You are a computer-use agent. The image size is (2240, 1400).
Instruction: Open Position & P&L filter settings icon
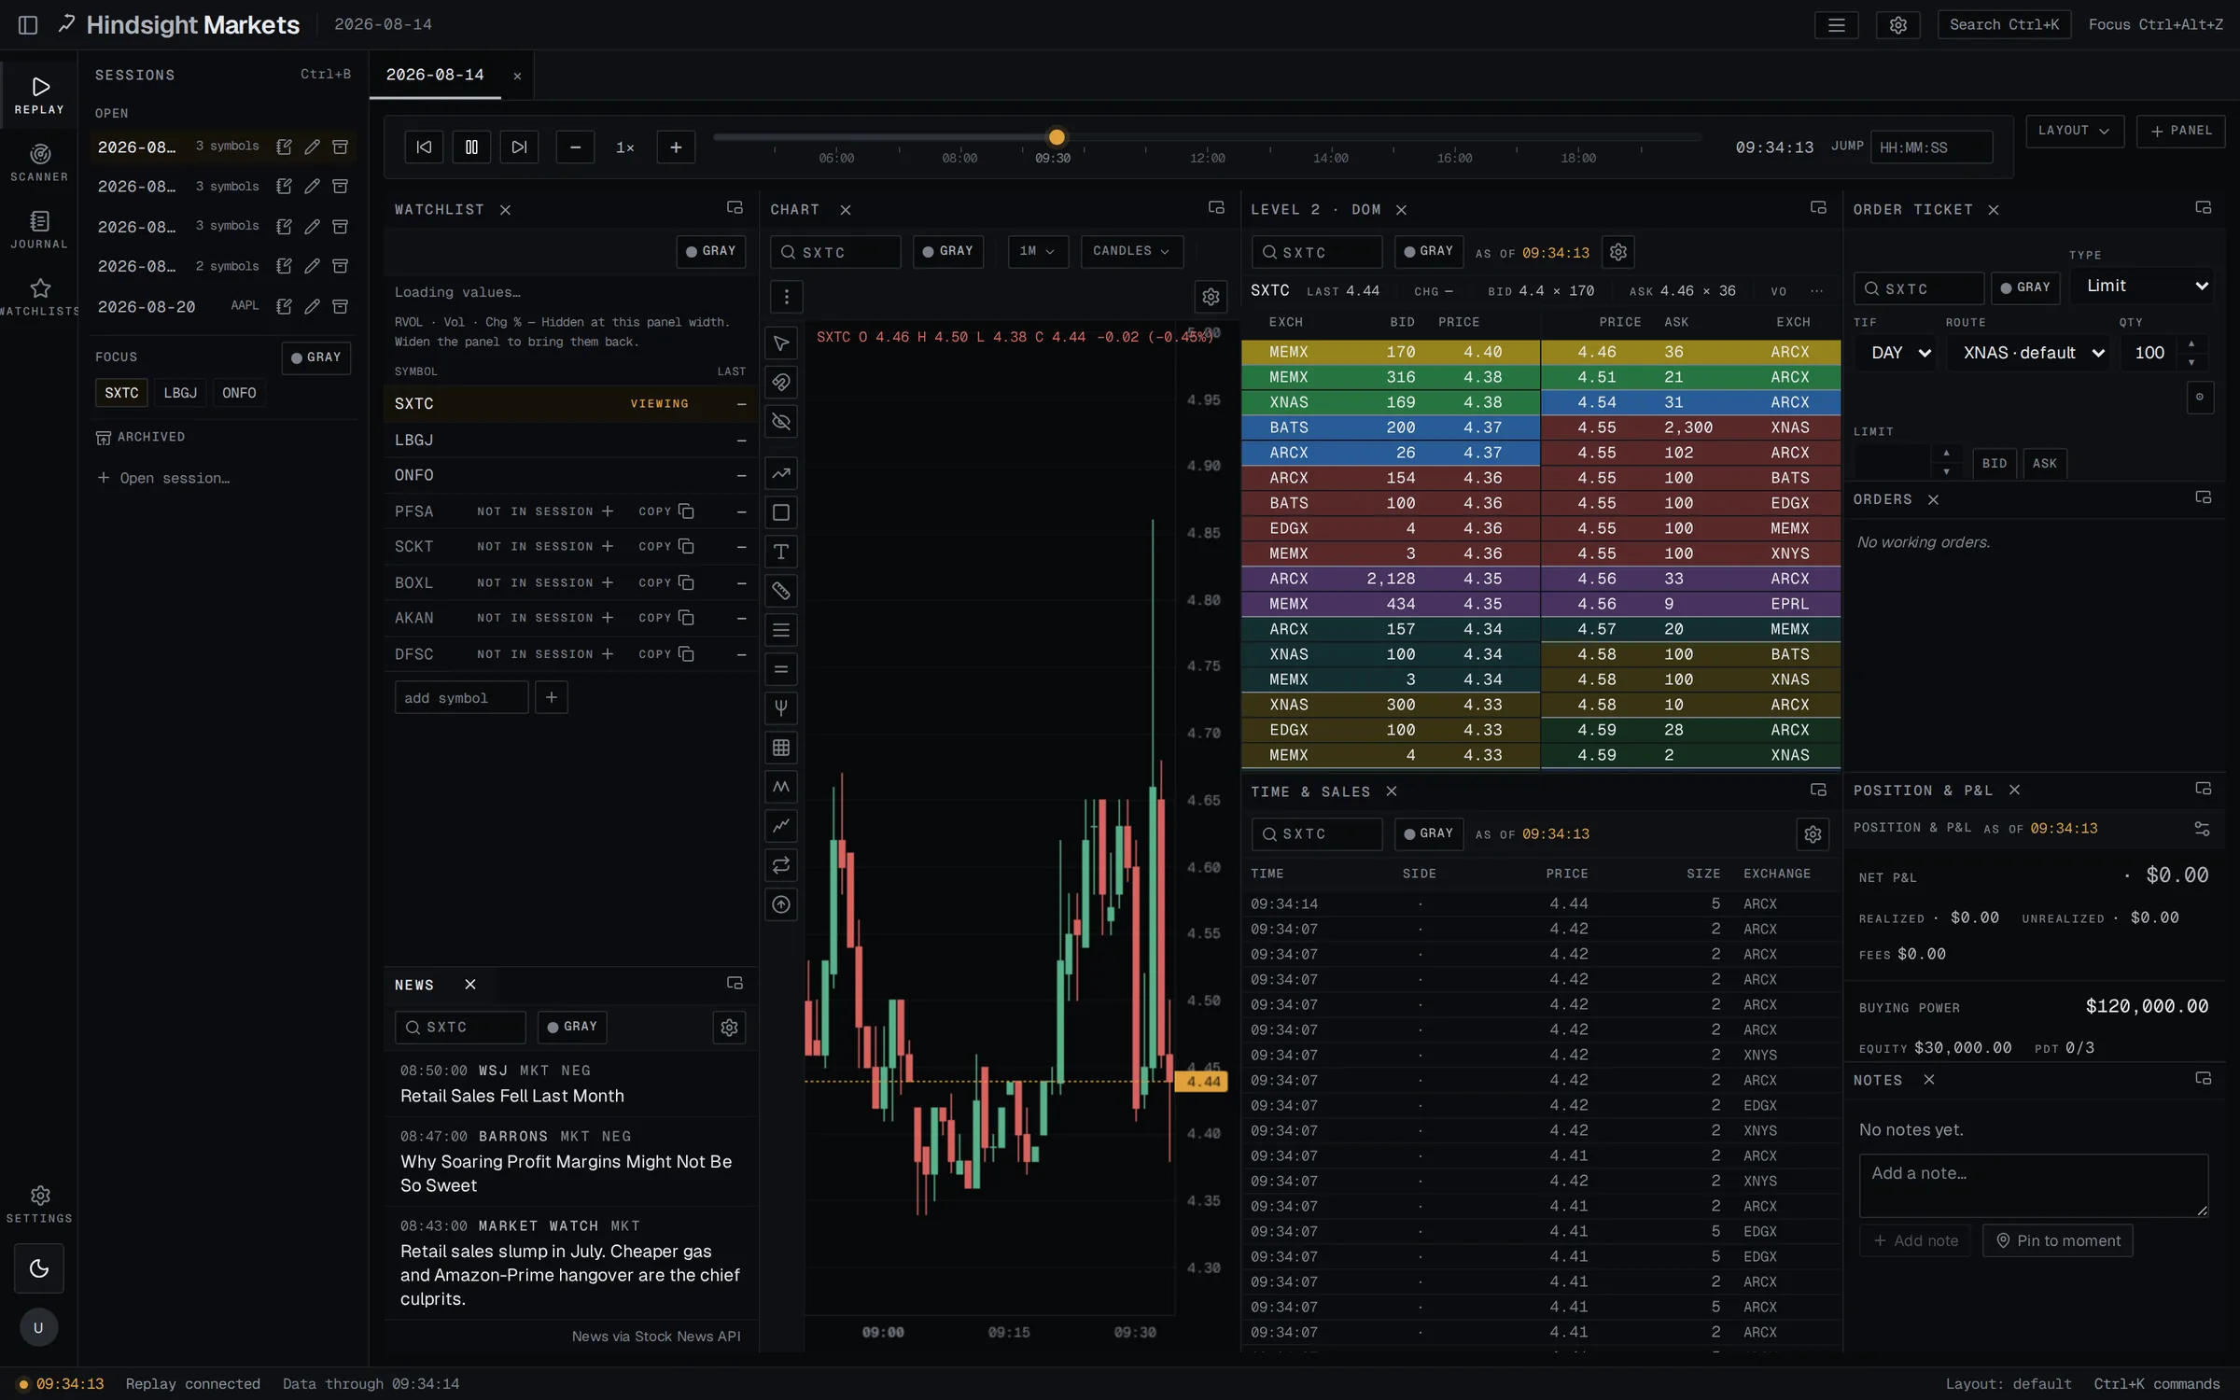2202,829
